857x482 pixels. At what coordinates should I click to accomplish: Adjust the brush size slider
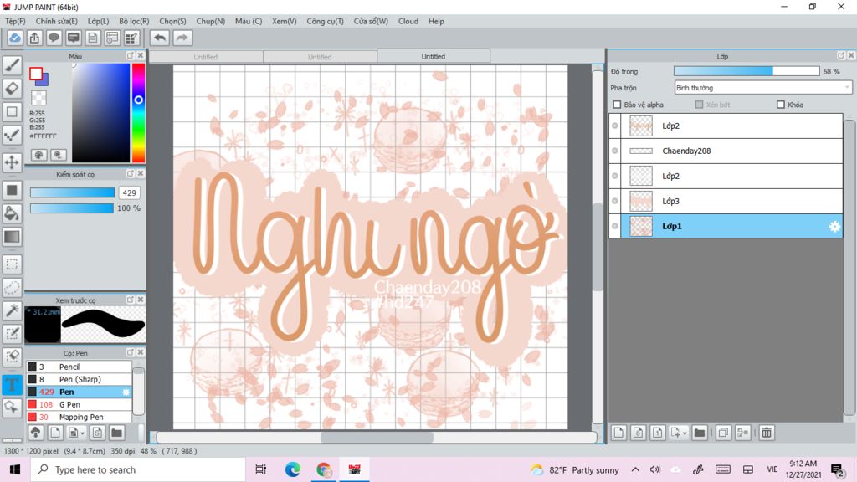click(72, 192)
